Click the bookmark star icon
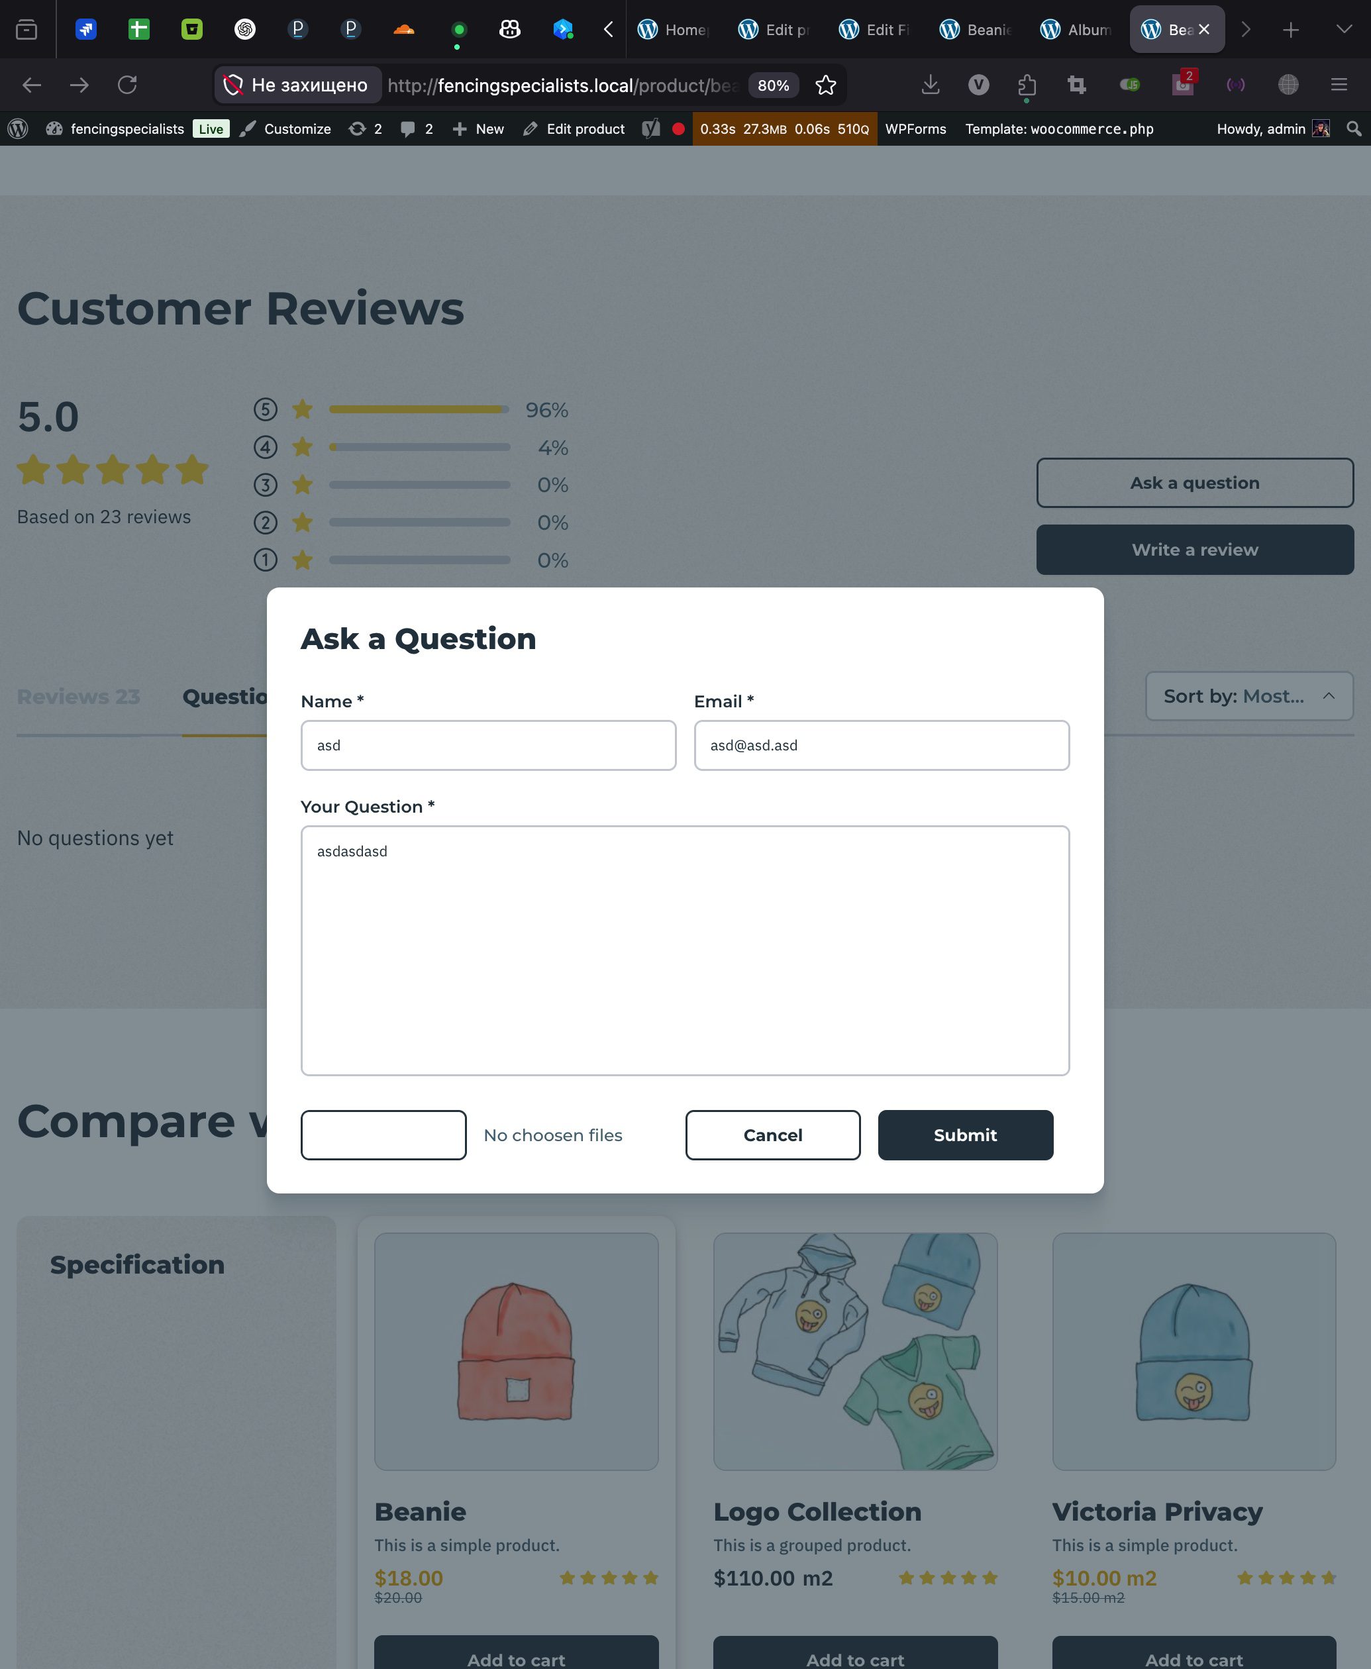Image resolution: width=1371 pixels, height=1669 pixels. (825, 85)
